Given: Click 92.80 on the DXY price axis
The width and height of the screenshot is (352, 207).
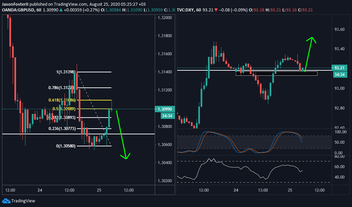Looking at the screenshot, I should (x=339, y=108).
